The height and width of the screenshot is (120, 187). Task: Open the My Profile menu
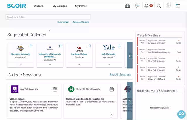[x=81, y=6]
